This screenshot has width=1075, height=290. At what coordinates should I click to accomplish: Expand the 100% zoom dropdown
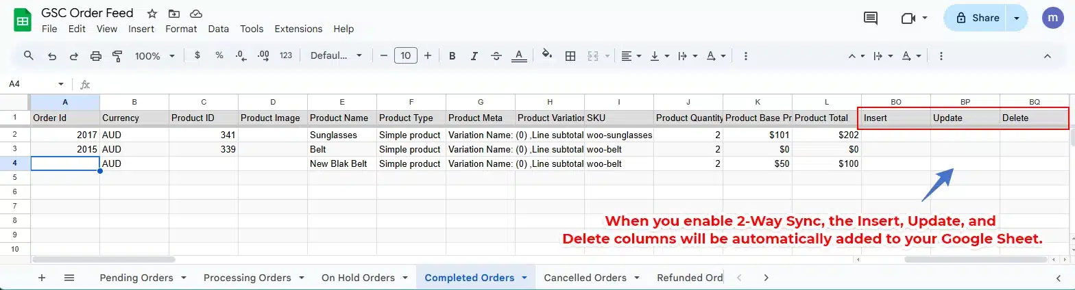(155, 56)
